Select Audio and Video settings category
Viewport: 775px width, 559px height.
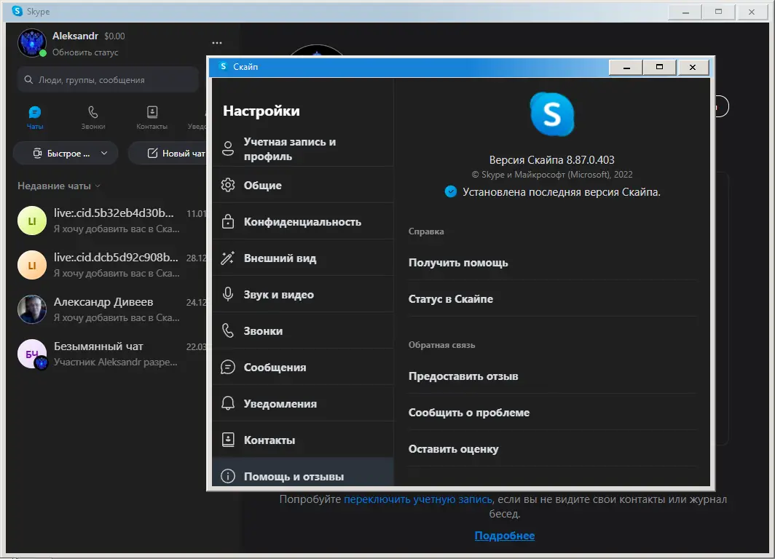coord(303,294)
